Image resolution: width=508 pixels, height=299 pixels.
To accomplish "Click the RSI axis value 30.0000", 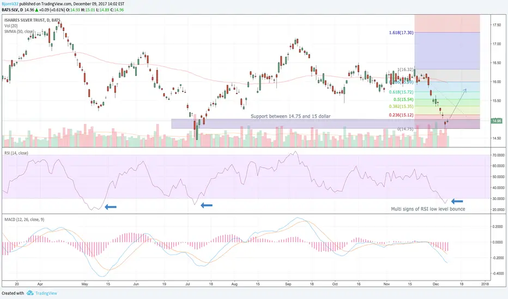I will [x=498, y=199].
